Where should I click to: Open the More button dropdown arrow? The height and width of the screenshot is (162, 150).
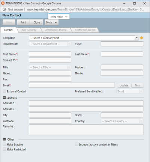pos(56,22)
